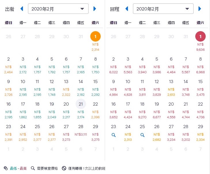The width and height of the screenshot is (210, 174).
Task: Go to previous month in 出發 calendar
Action: [22, 9]
